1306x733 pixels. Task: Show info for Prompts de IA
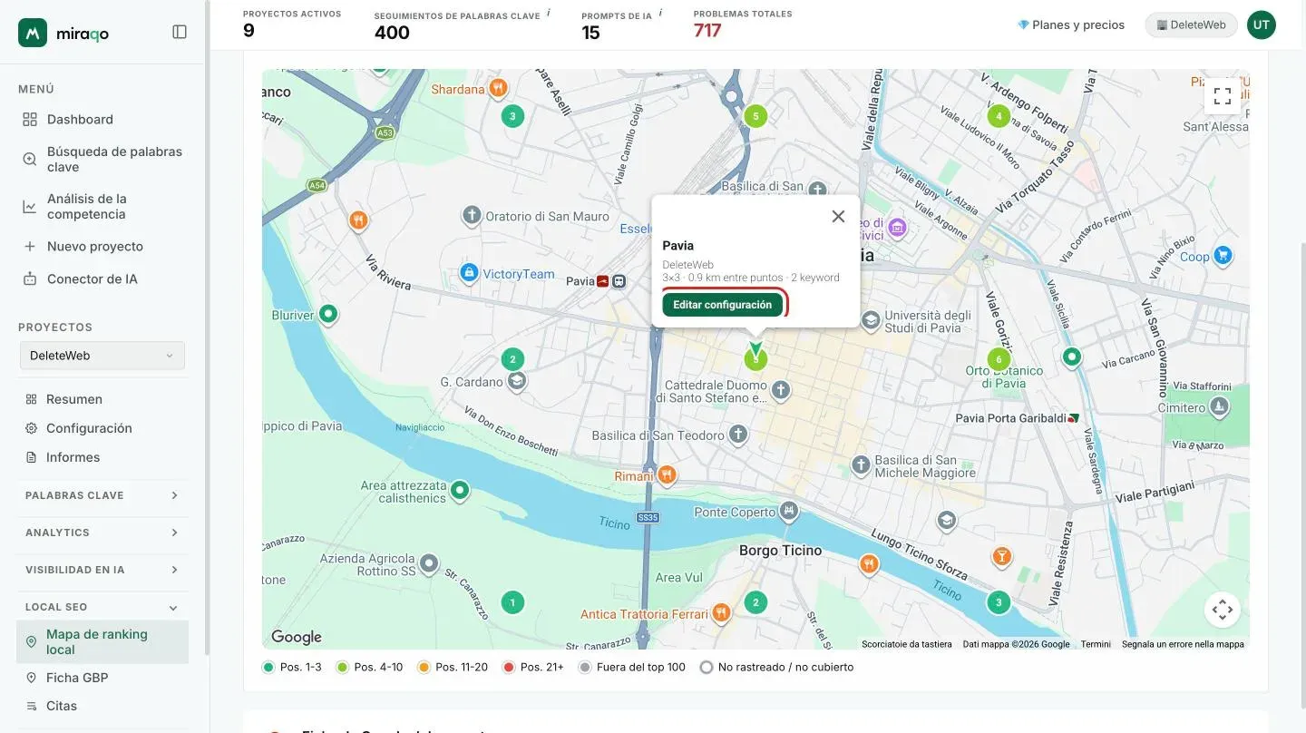point(660,13)
